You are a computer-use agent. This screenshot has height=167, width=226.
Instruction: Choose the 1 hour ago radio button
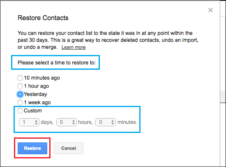[20, 86]
